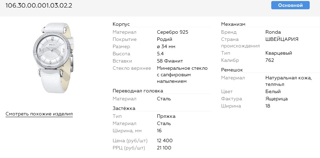Click the price value 12 400

[165, 140]
